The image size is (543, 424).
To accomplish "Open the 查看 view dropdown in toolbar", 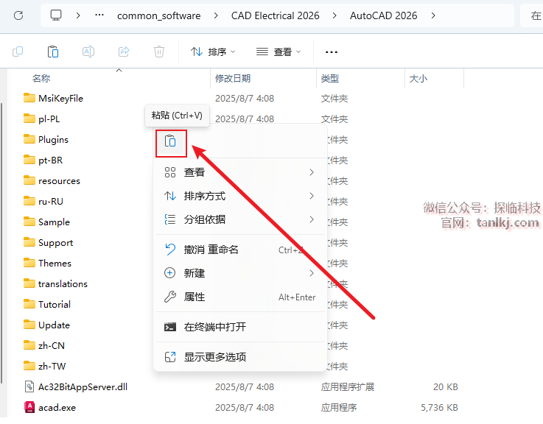I will click(x=278, y=52).
